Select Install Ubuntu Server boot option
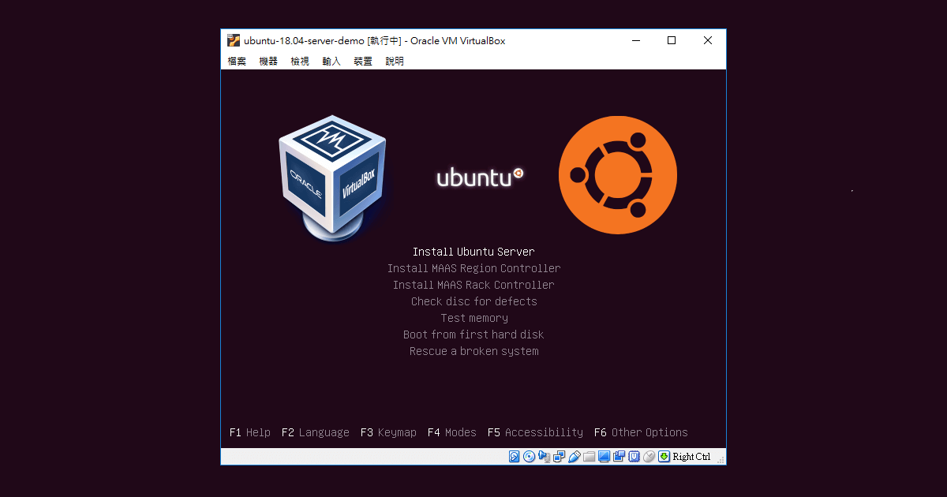947x497 pixels. [473, 252]
